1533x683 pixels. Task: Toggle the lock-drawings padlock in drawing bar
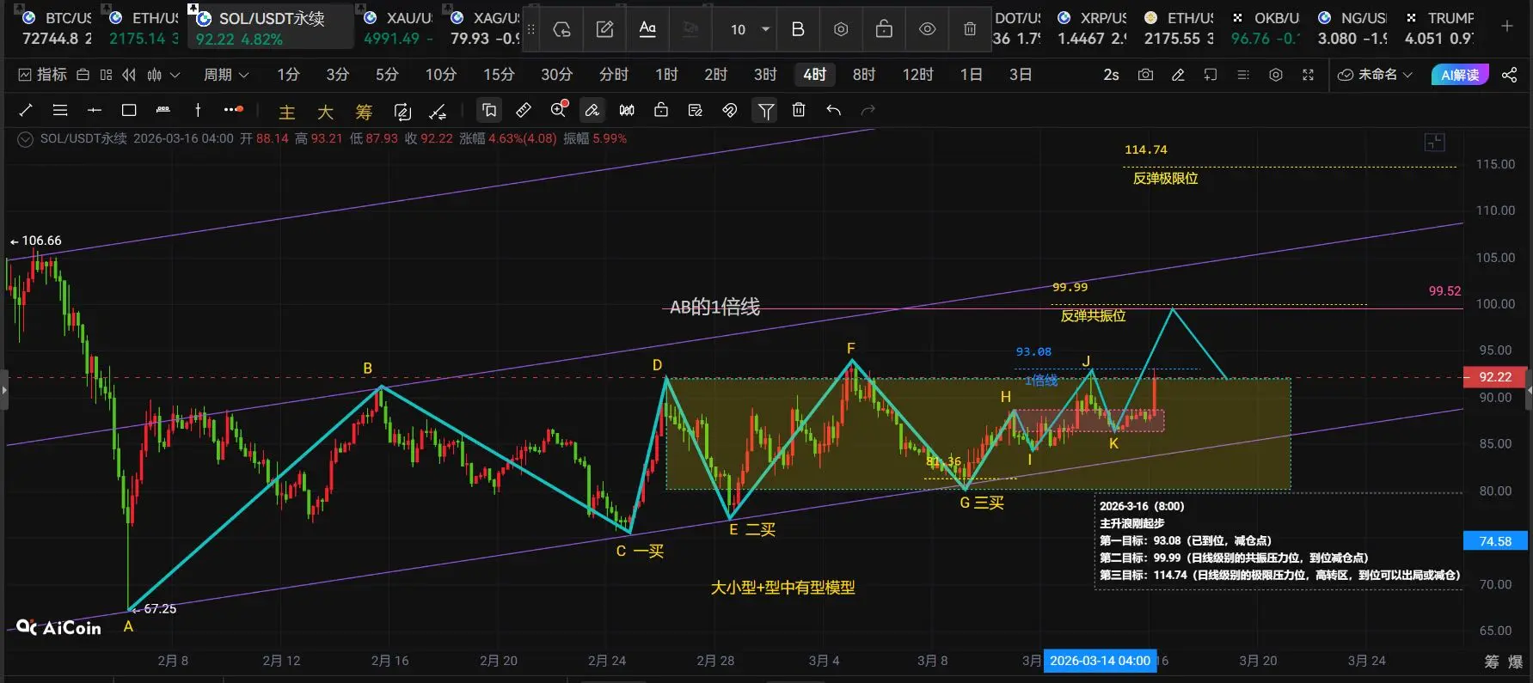[661, 110]
